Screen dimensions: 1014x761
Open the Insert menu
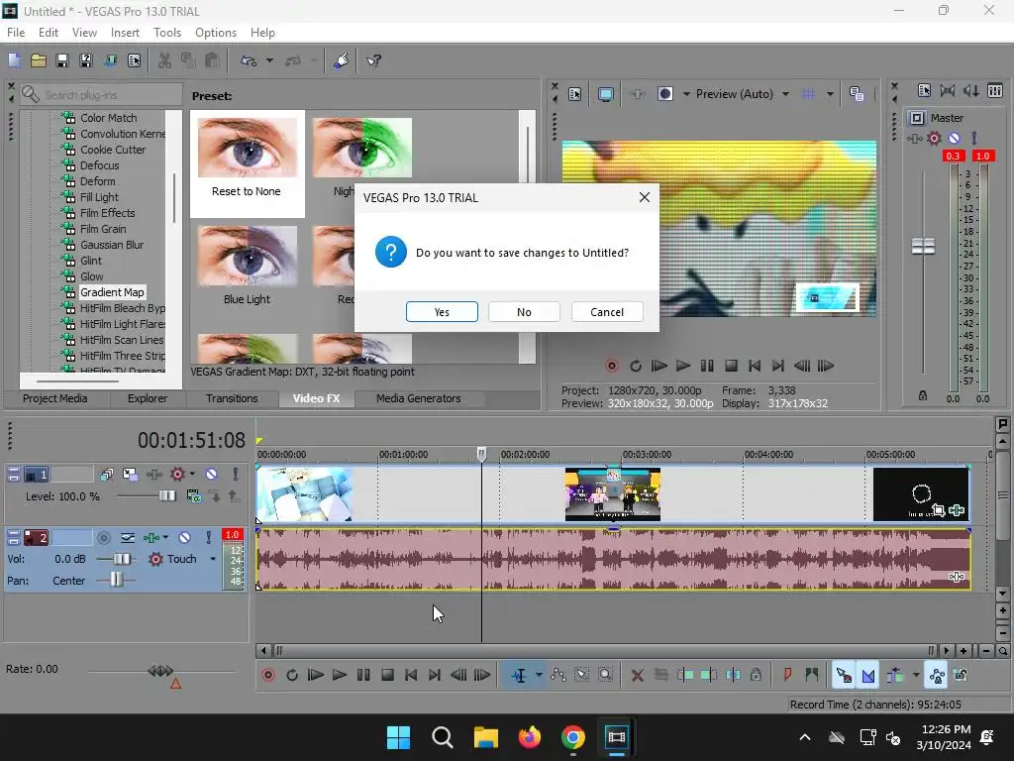125,33
